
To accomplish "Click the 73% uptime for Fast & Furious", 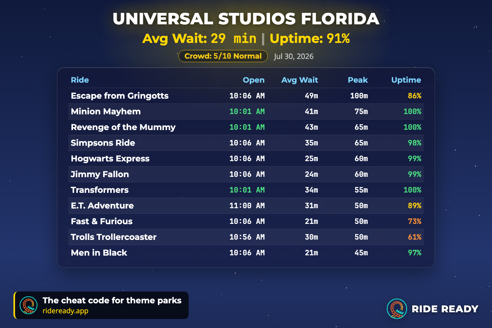I will [414, 221].
